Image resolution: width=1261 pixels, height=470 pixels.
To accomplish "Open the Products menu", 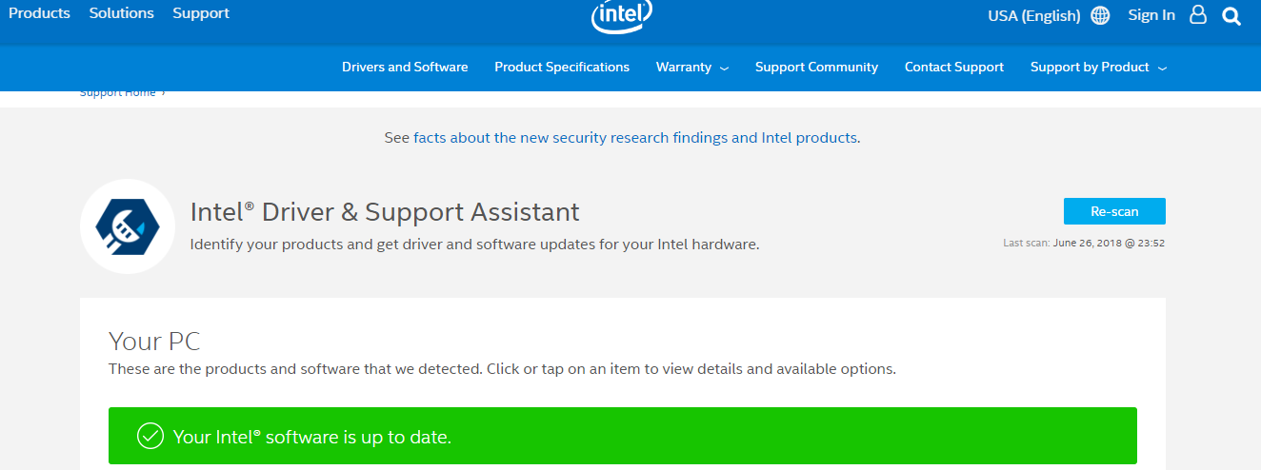I will pyautogui.click(x=39, y=13).
